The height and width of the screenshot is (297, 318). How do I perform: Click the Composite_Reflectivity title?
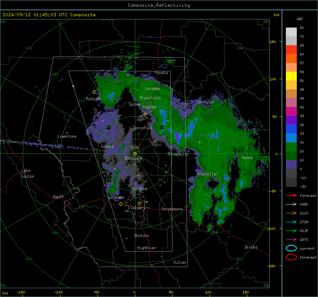[x=159, y=5]
